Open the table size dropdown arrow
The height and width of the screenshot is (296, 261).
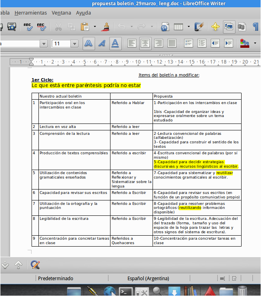[189, 27]
